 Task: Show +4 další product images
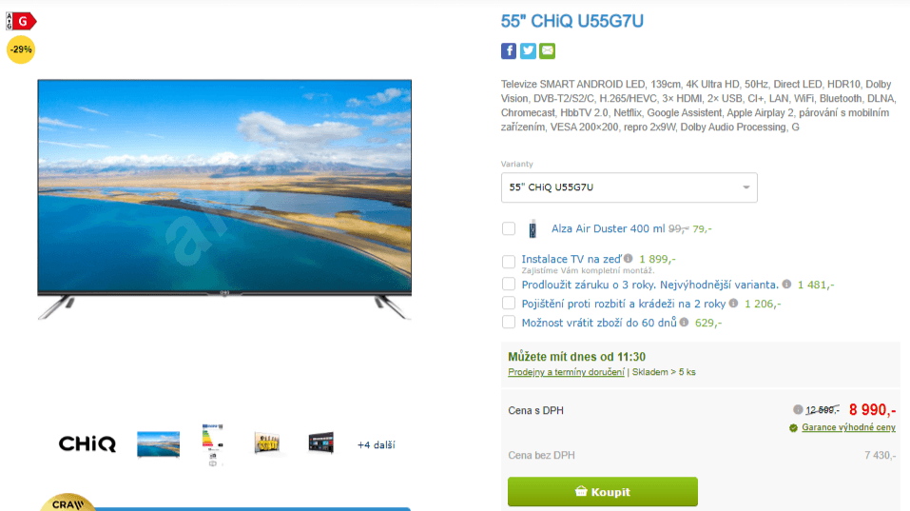pyautogui.click(x=376, y=444)
